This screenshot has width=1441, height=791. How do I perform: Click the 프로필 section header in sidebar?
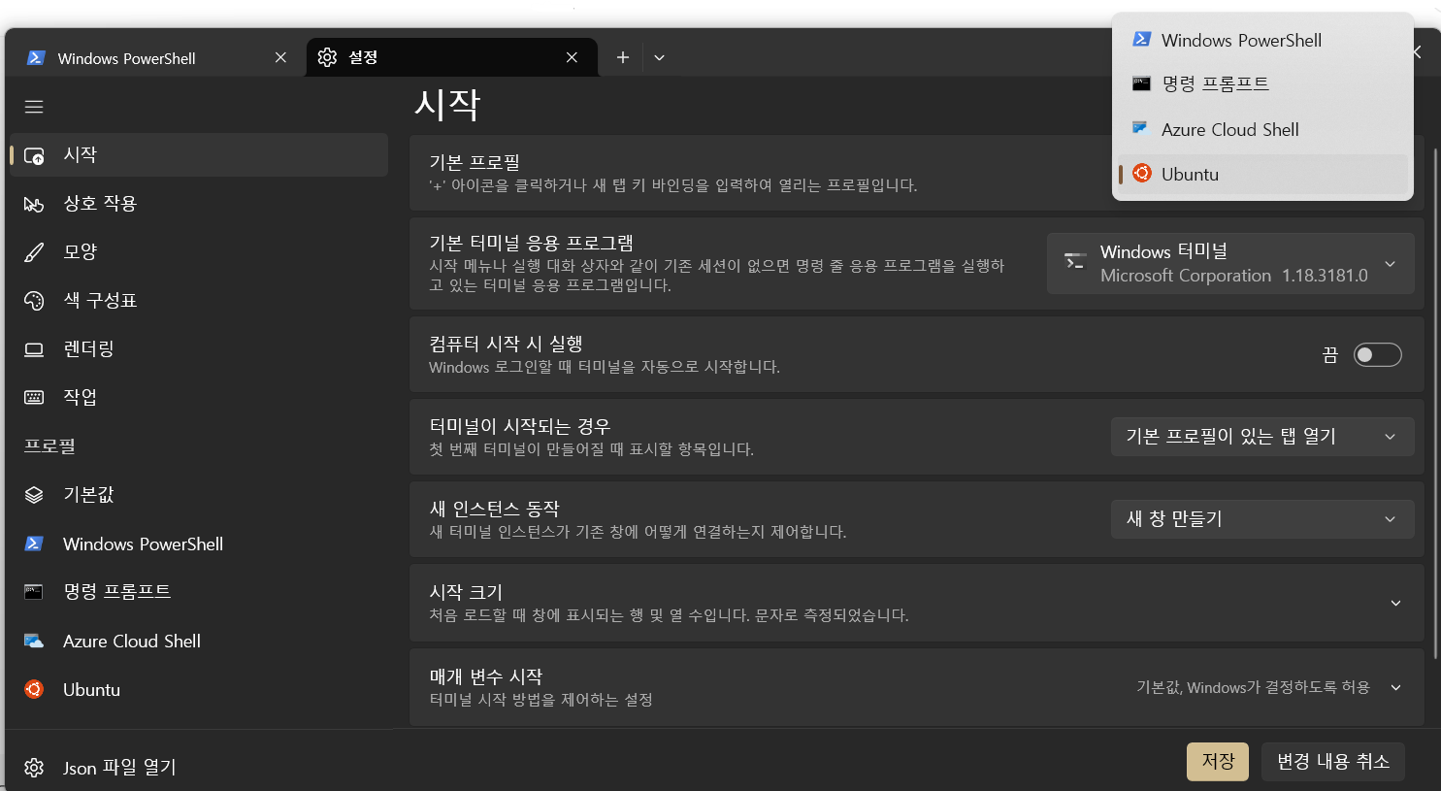click(49, 446)
